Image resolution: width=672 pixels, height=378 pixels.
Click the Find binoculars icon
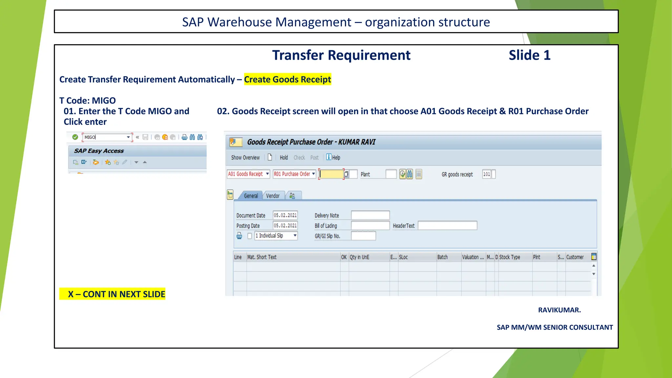[192, 137]
